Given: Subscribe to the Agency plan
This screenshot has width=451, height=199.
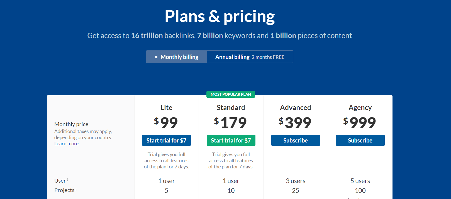Looking at the screenshot, I should [360, 140].
